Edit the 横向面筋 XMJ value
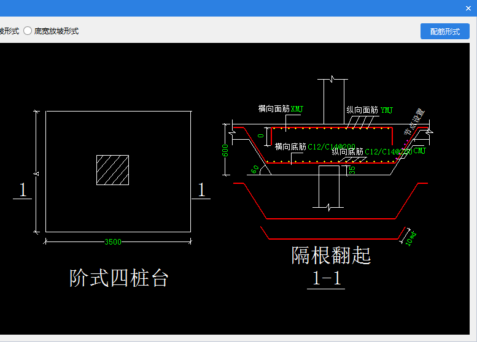The image size is (477, 342). point(297,109)
